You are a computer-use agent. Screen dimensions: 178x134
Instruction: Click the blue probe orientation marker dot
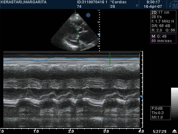coord(88,15)
